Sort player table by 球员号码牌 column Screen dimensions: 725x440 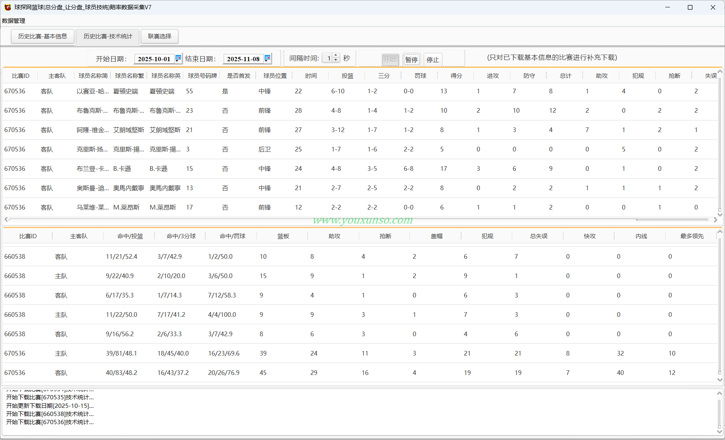pos(202,76)
